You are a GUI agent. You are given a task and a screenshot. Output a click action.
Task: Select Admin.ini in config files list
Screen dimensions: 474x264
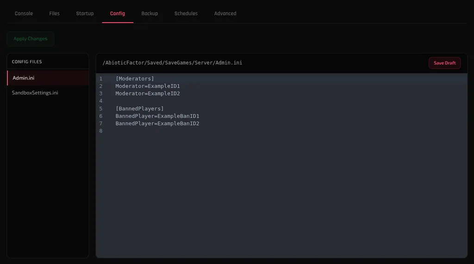(48, 78)
